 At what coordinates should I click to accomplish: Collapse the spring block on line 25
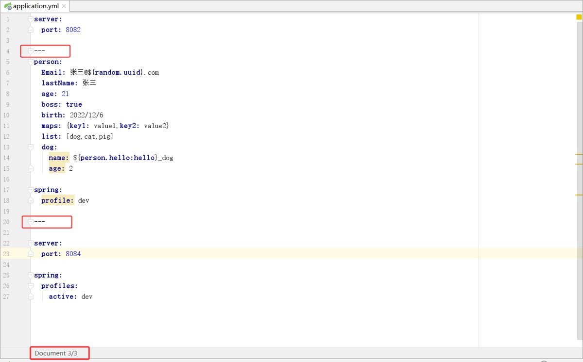pyautogui.click(x=31, y=275)
